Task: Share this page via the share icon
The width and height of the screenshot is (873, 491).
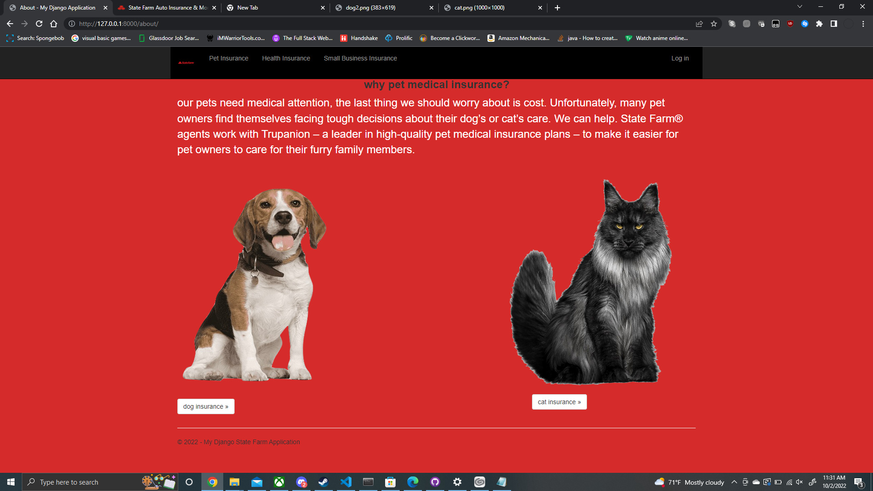Action: click(699, 24)
